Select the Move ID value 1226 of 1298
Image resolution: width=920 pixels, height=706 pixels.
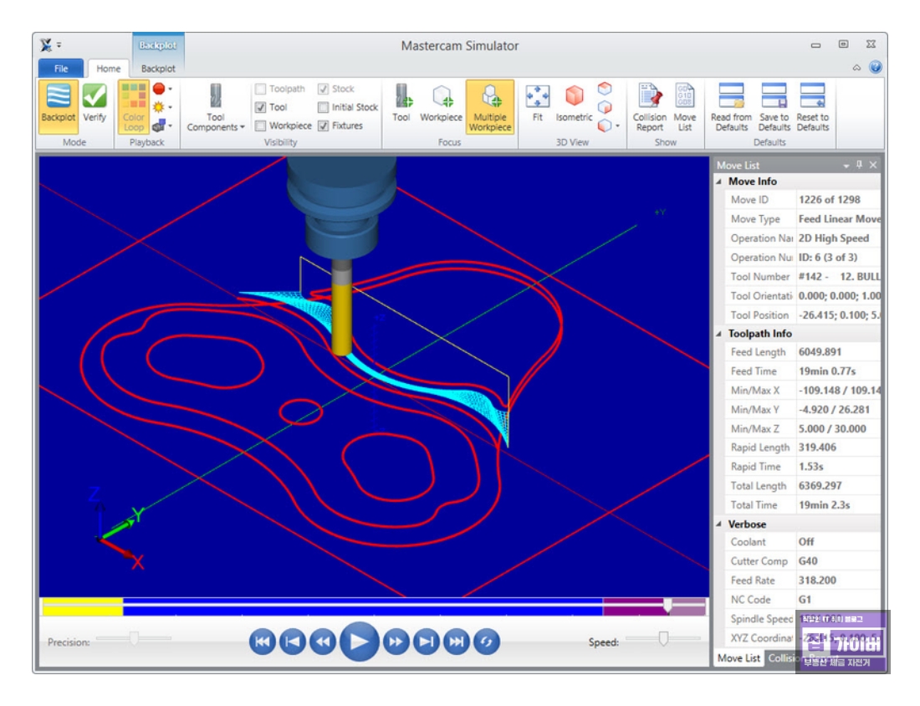[829, 200]
